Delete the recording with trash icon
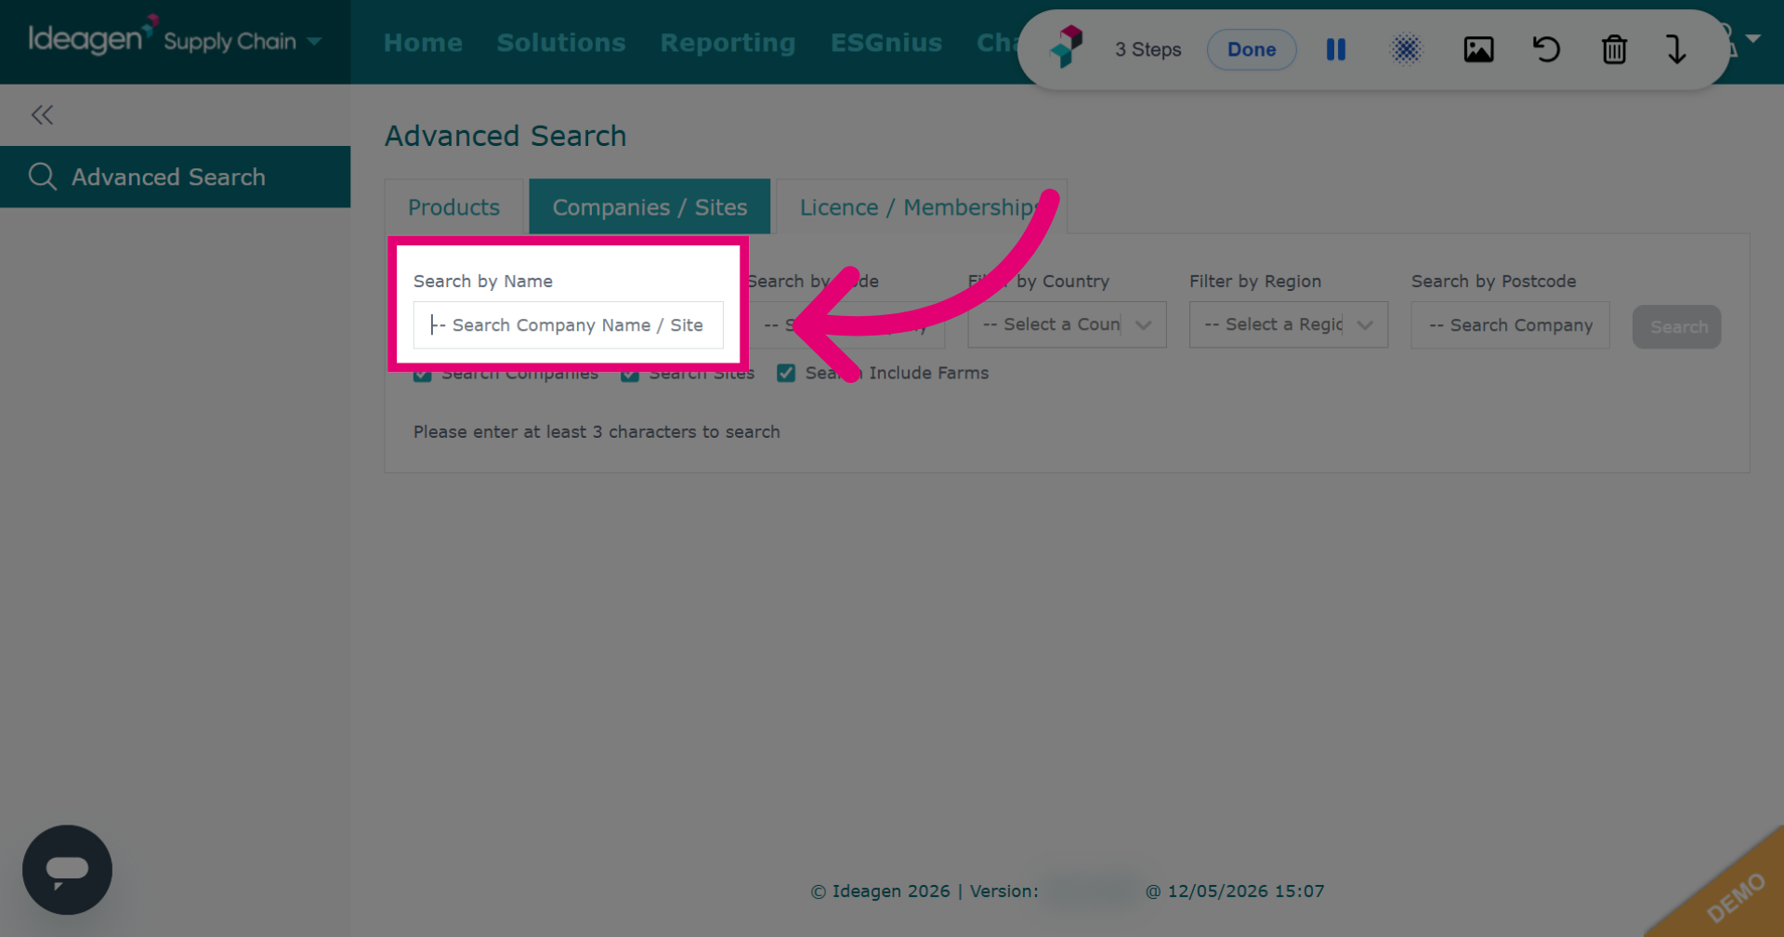Image resolution: width=1784 pixels, height=937 pixels. pos(1615,49)
